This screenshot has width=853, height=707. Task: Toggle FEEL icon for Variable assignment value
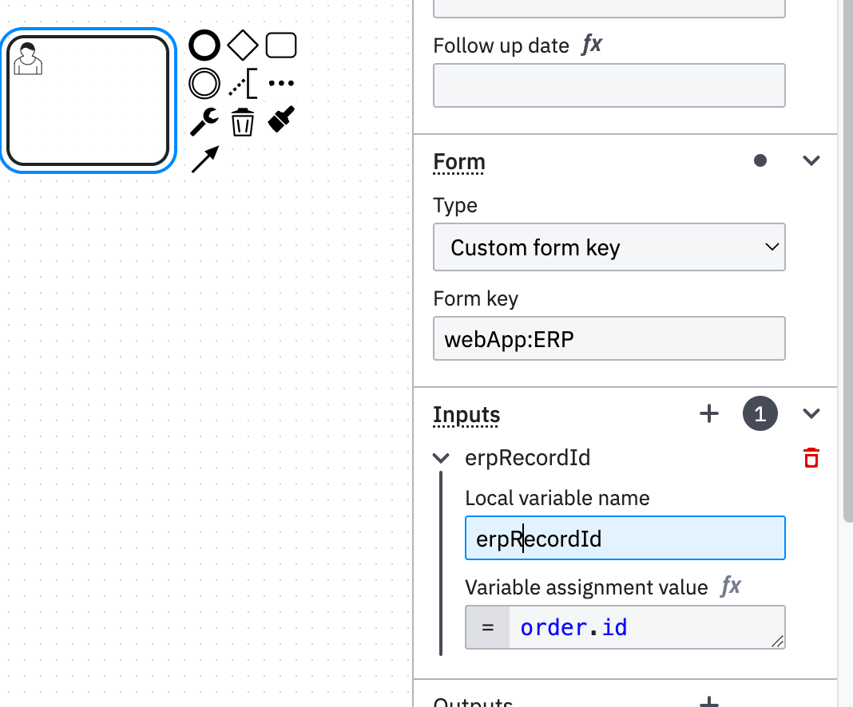(x=731, y=586)
